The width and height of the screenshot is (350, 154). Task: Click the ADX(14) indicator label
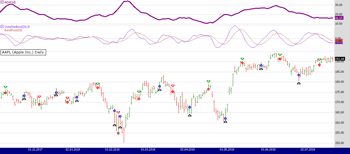coord(10,2)
